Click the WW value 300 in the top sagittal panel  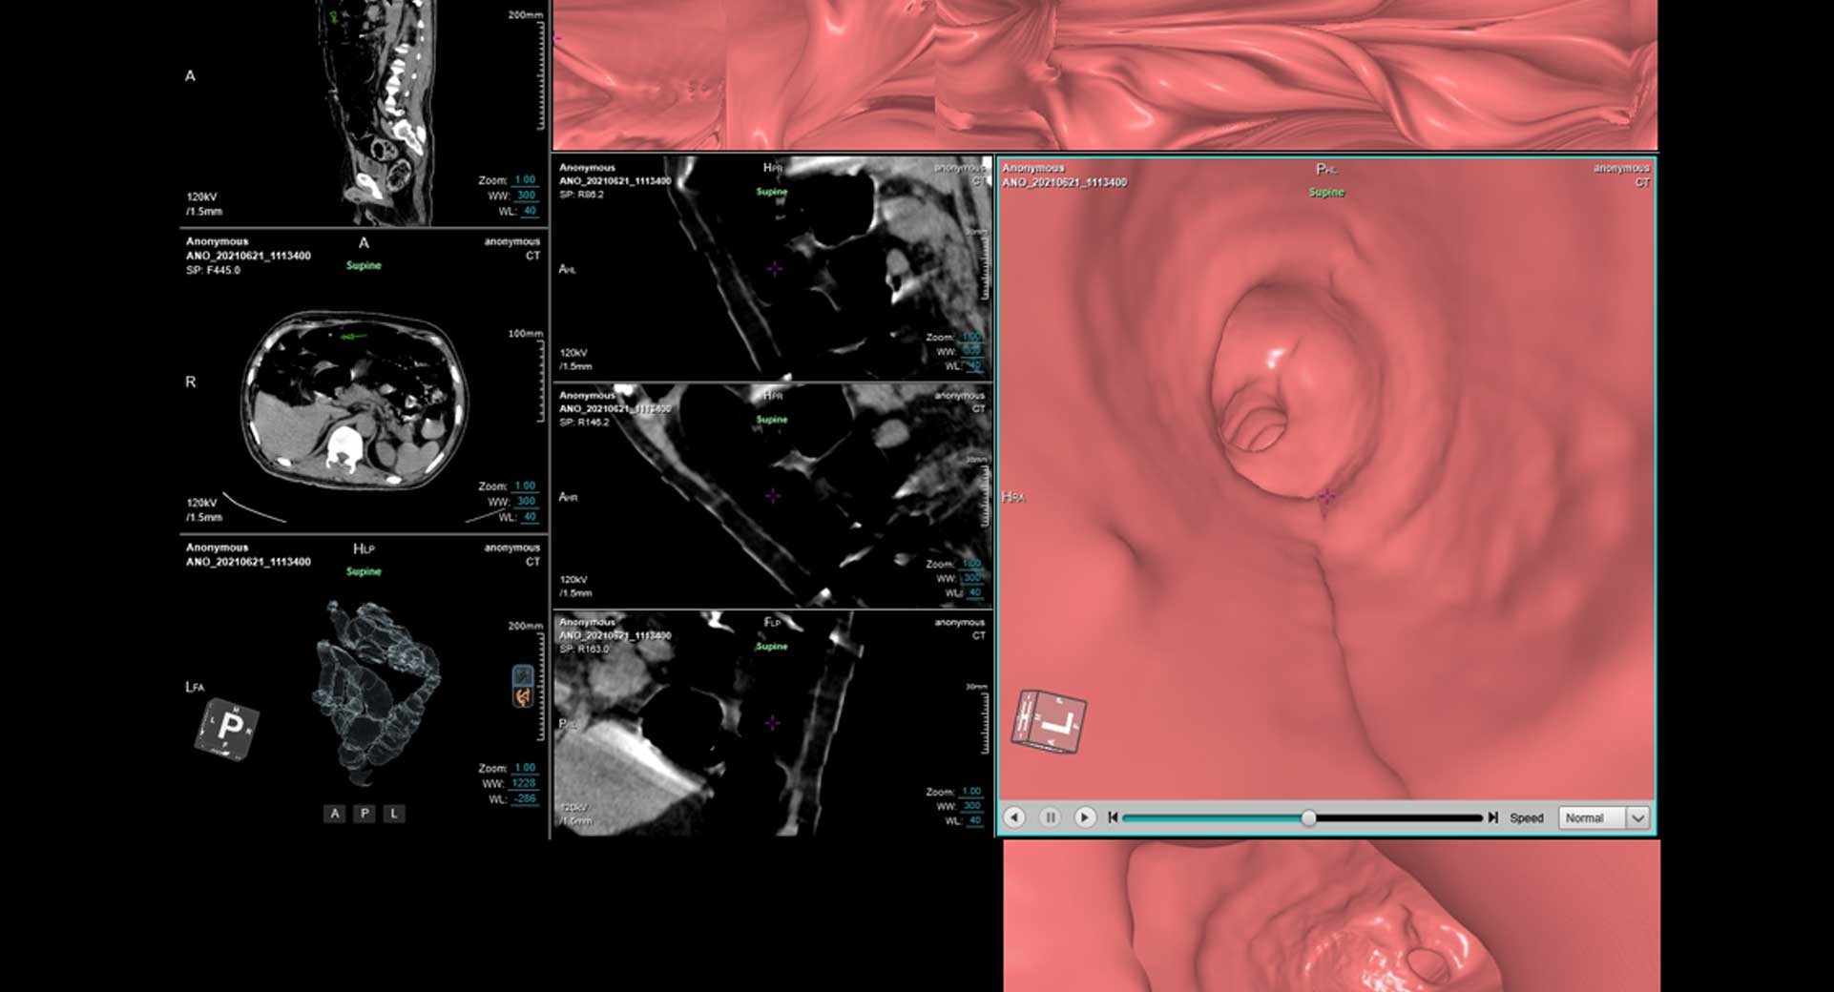click(526, 196)
